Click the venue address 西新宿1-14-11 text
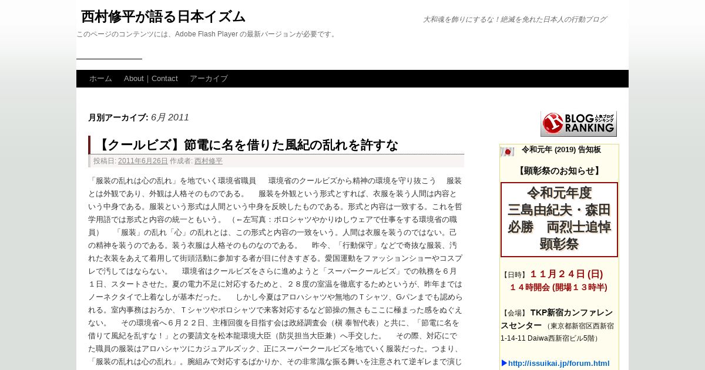This screenshot has width=705, height=370. pyautogui.click(x=557, y=332)
